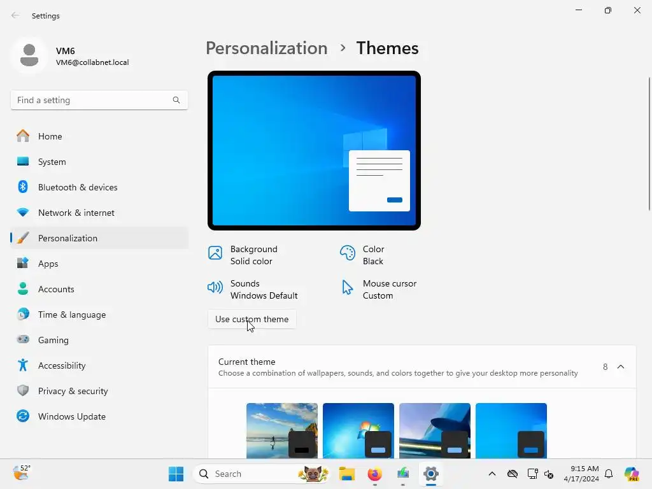Click the Sounds speaker icon
Image resolution: width=652 pixels, height=489 pixels.
(x=215, y=287)
